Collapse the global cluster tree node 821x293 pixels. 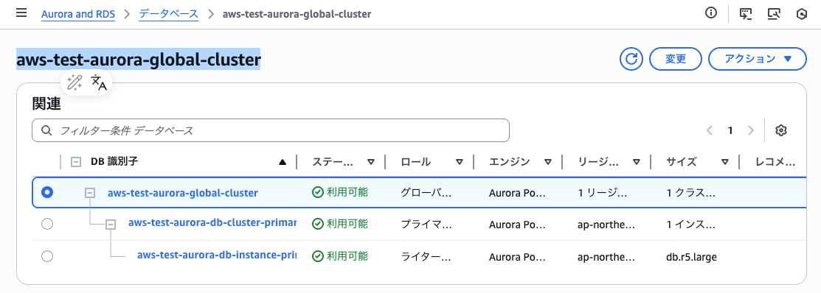coord(90,193)
